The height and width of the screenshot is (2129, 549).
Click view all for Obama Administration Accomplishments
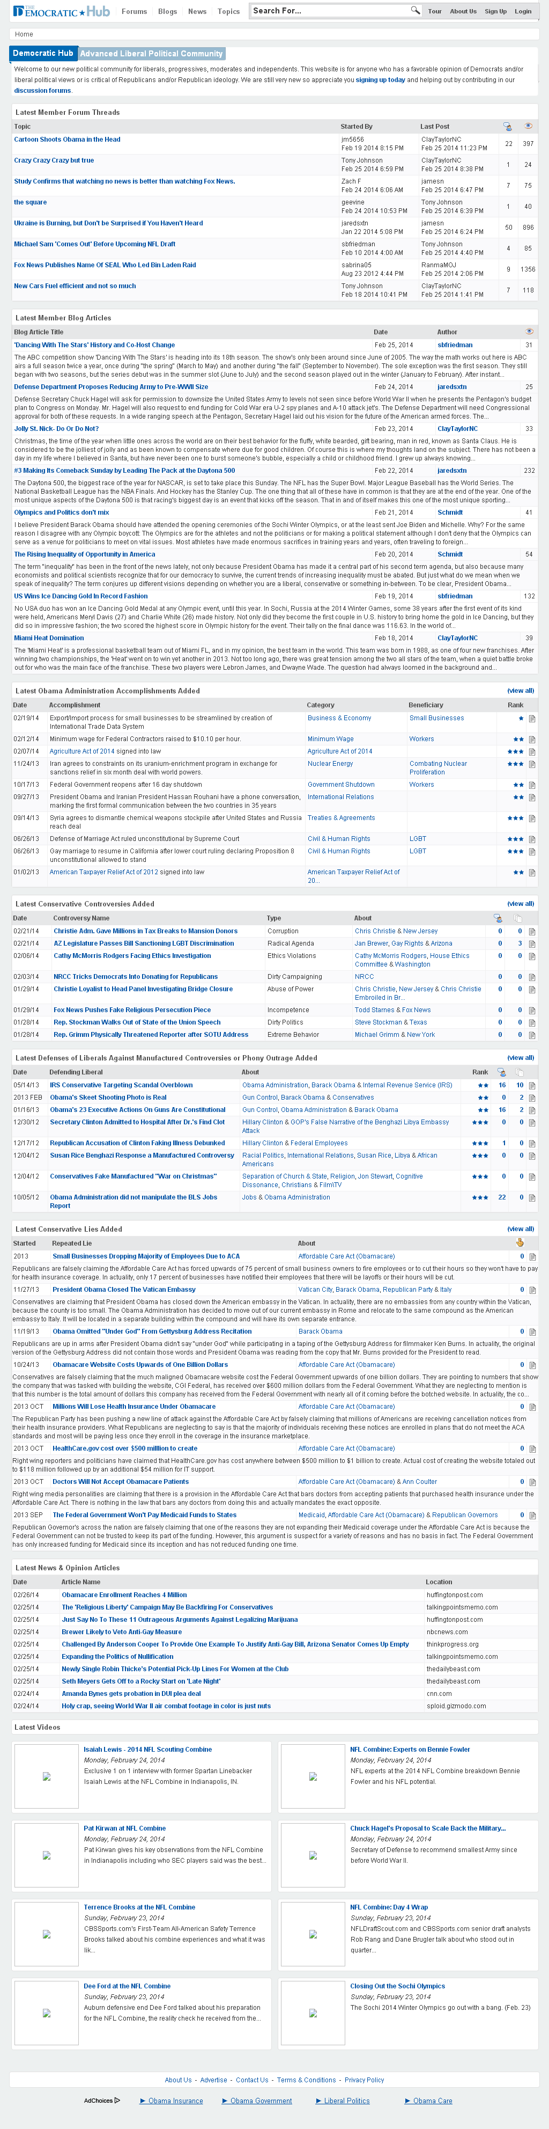pyautogui.click(x=520, y=691)
